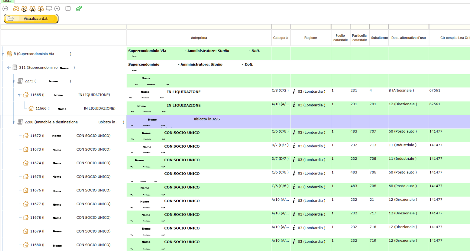This screenshot has height=251, width=470.
Task: Click the filter field above the Anteprima column
Action: tap(199, 27)
